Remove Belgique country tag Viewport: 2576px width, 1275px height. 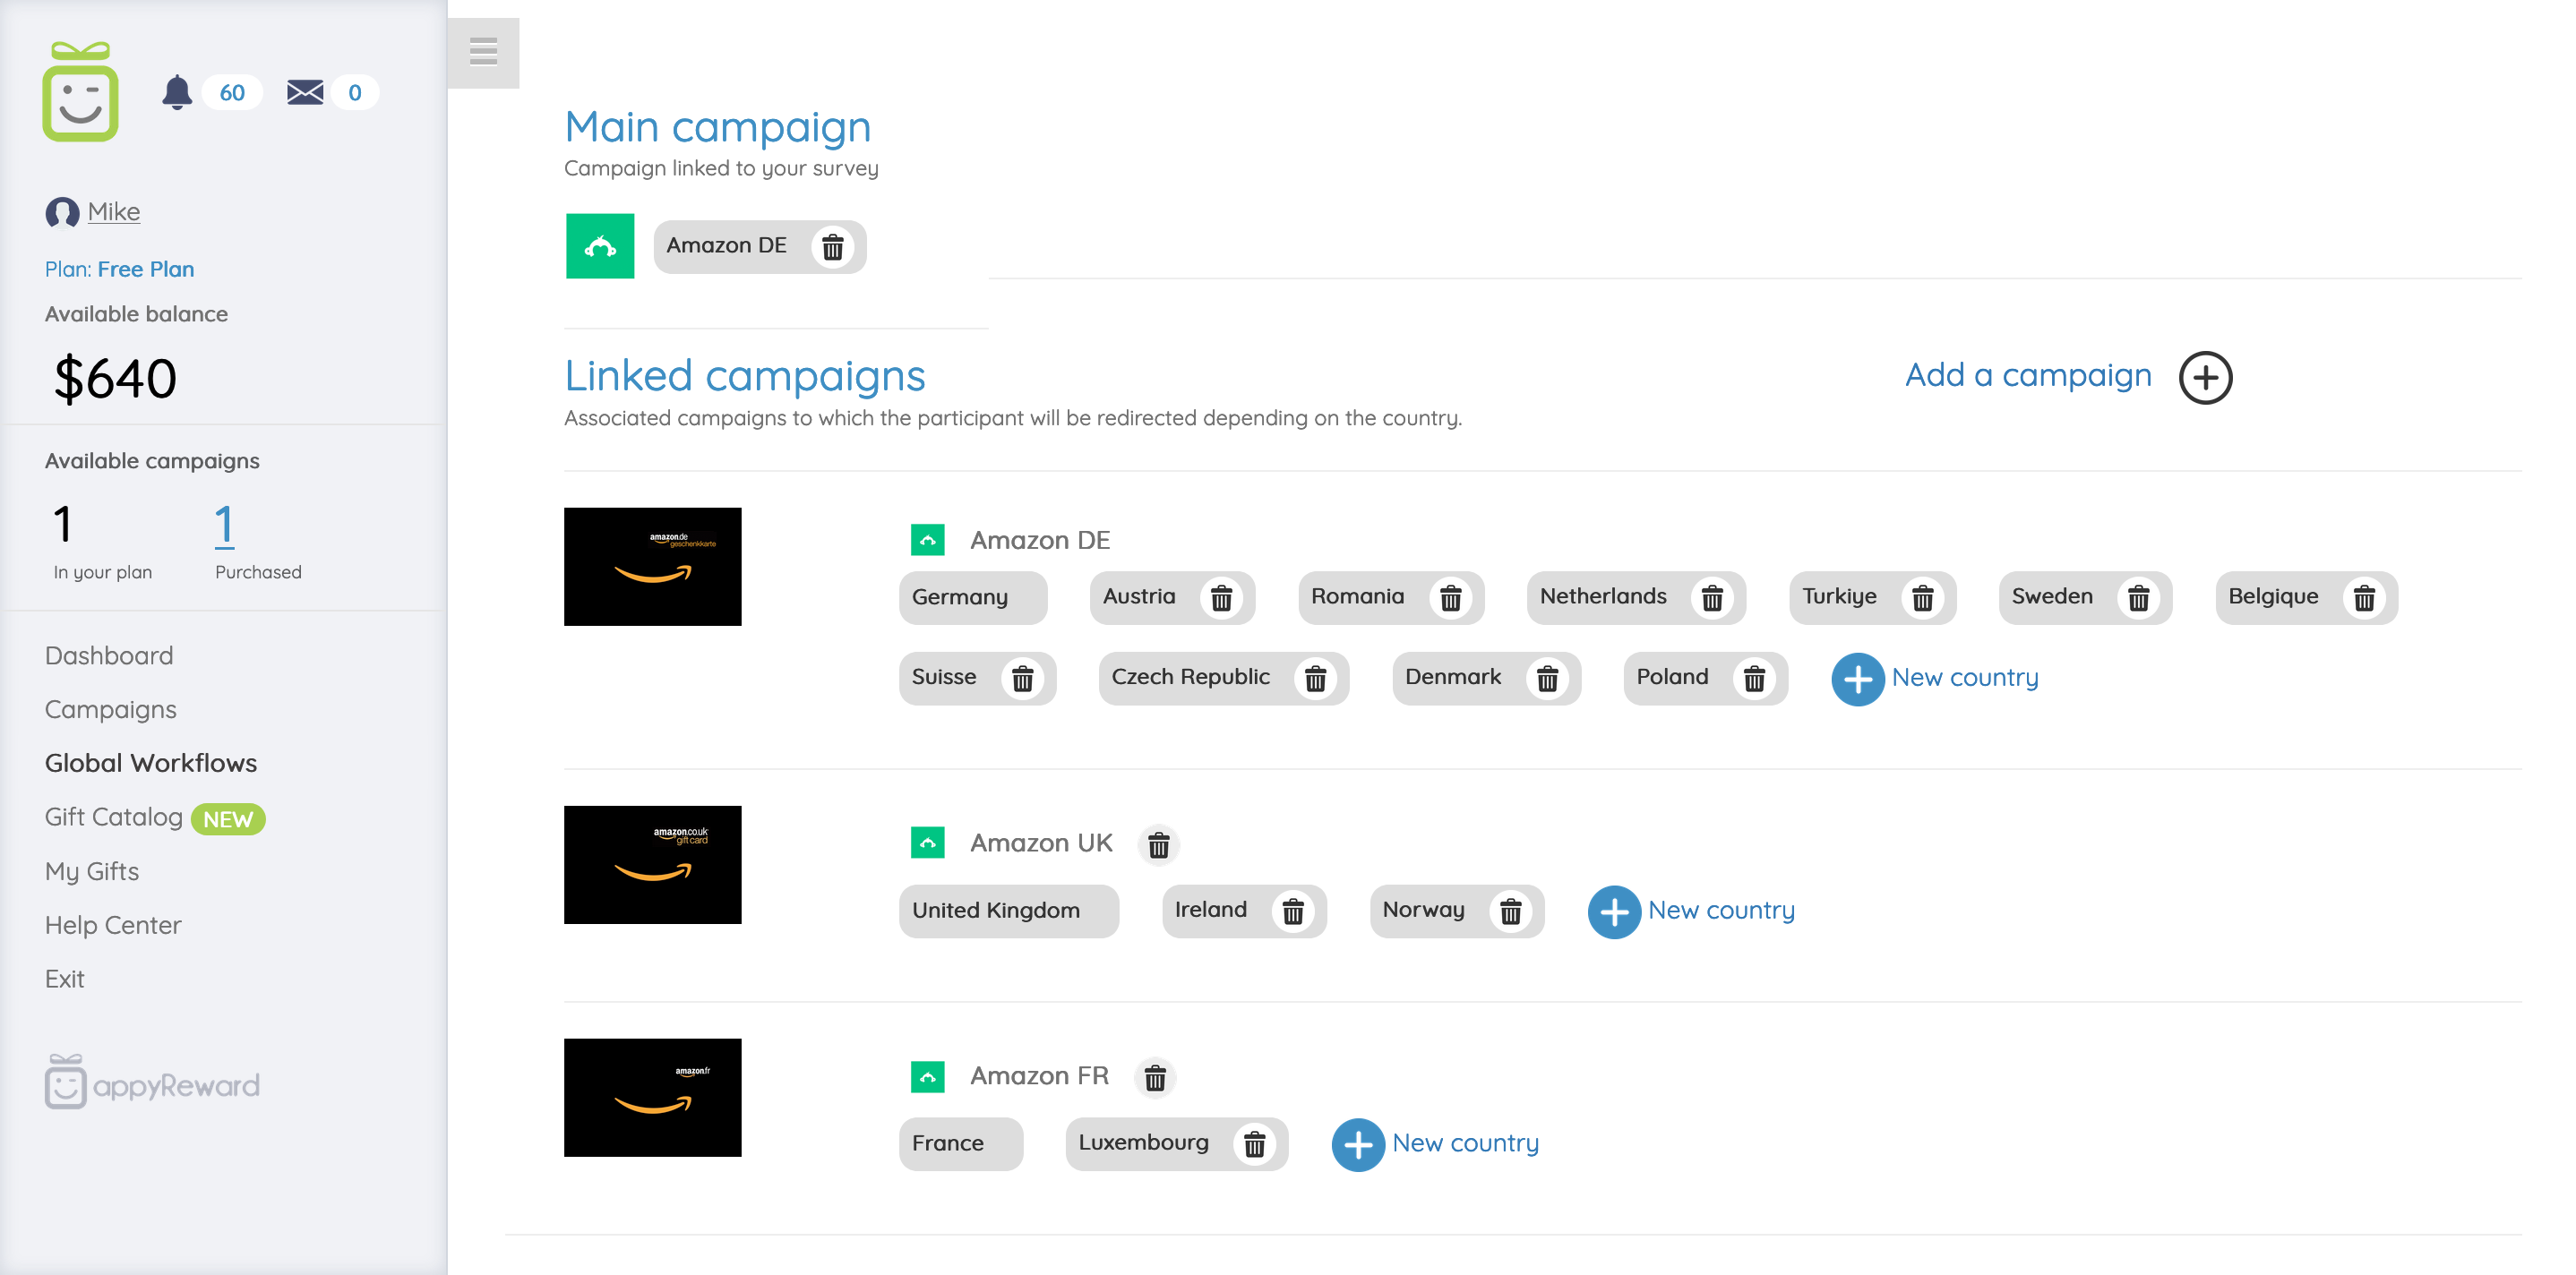coord(2364,598)
